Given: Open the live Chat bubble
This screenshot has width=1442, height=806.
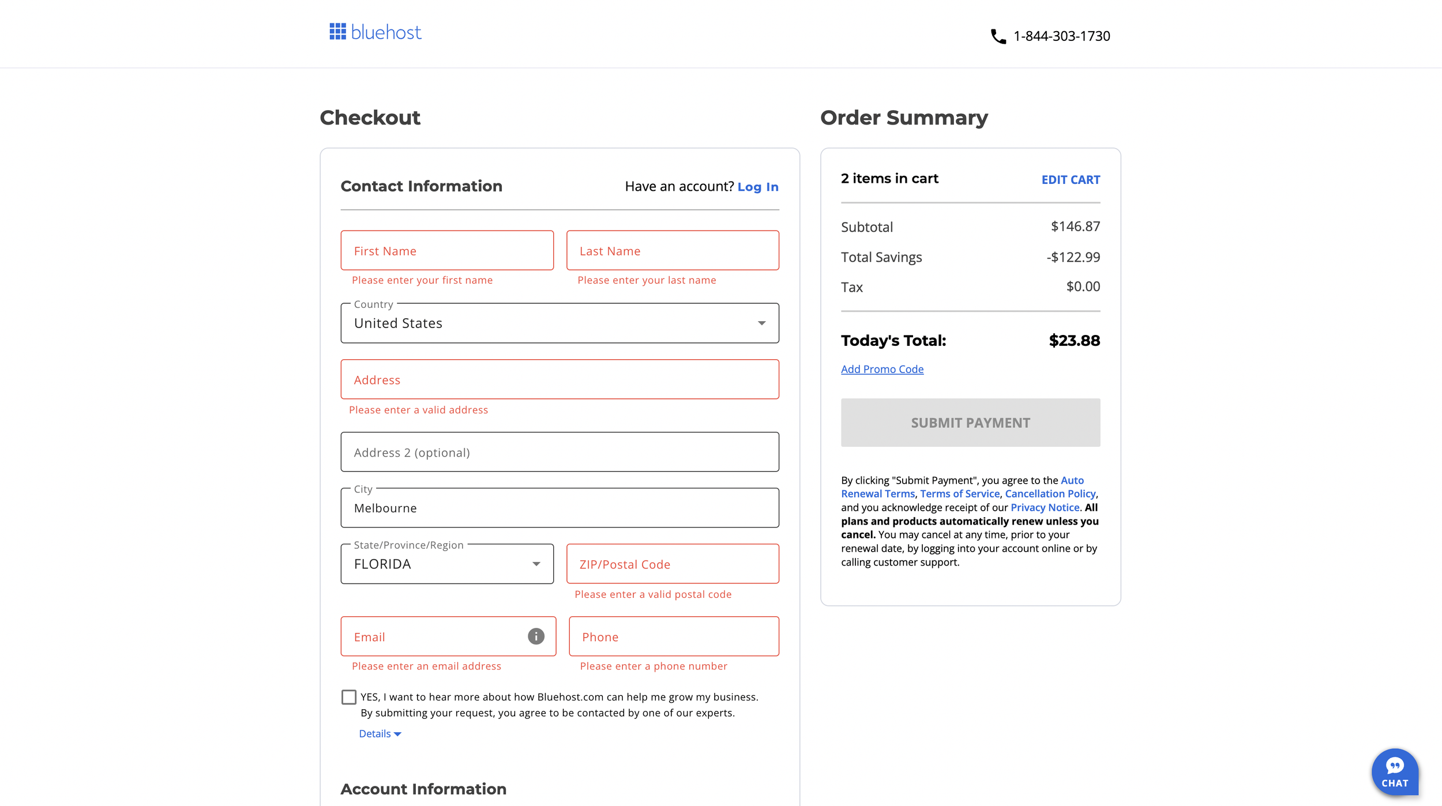Looking at the screenshot, I should pos(1394,771).
